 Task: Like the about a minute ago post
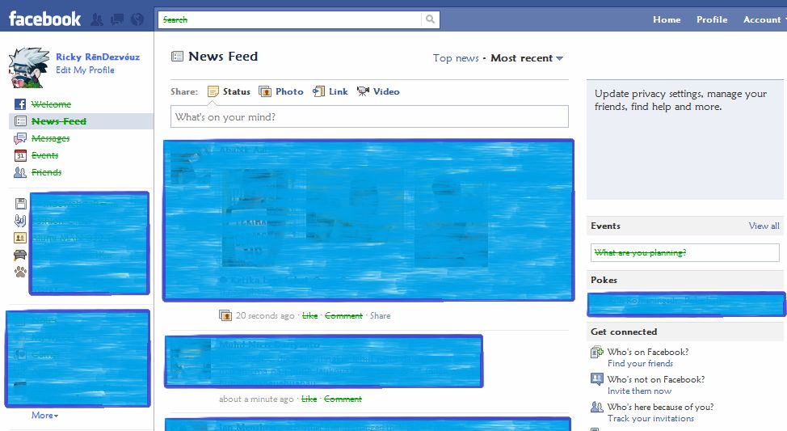pyautogui.click(x=309, y=399)
